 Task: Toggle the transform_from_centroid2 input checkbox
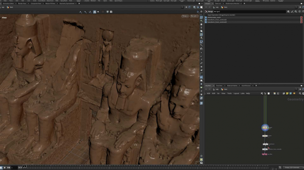(206, 20)
